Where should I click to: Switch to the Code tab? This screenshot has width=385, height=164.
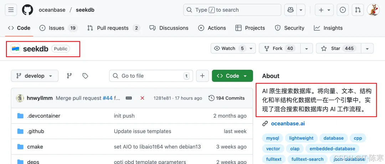[x=19, y=28]
